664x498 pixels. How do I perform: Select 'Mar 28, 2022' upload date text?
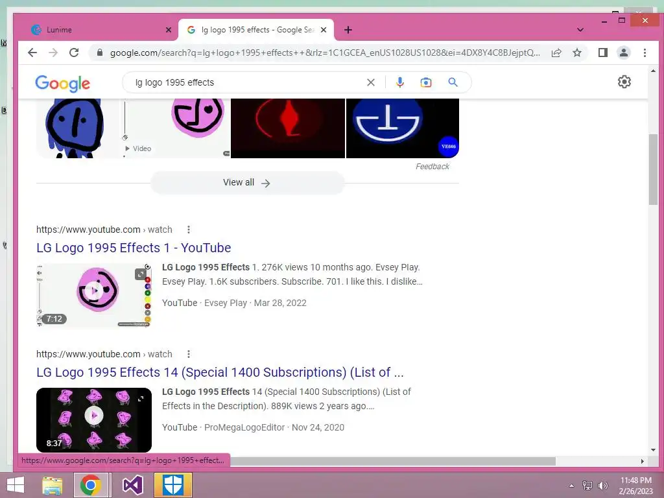coord(280,303)
